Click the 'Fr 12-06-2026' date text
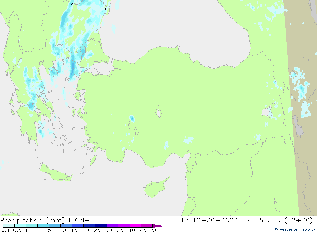This screenshot has height=232, width=317. 210,220
